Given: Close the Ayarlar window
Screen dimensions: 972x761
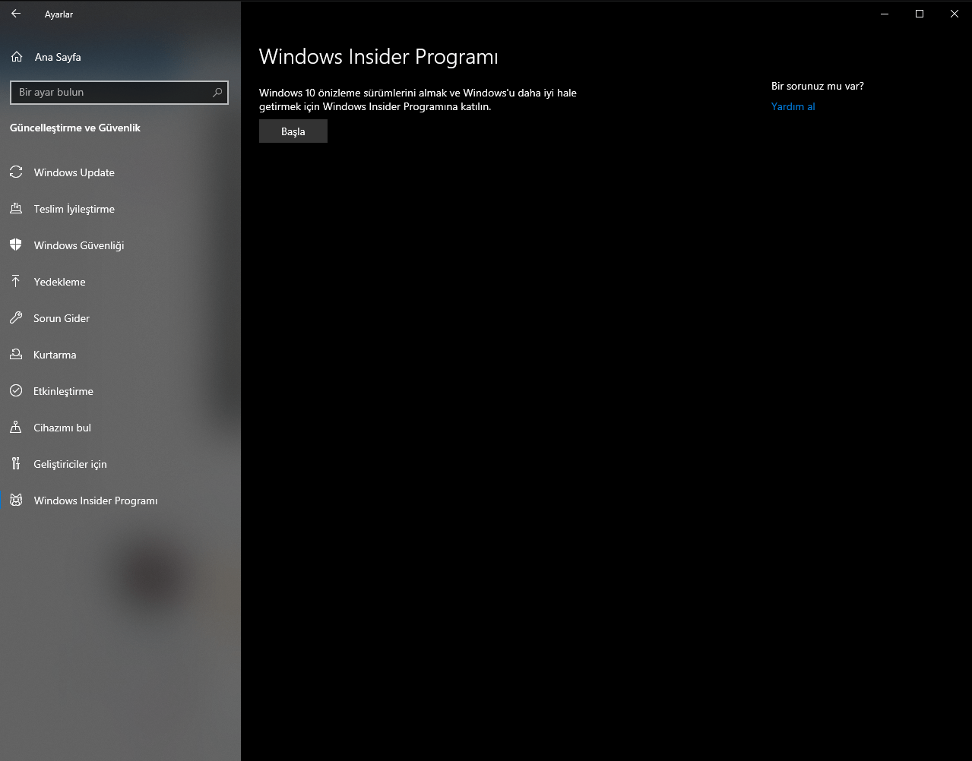Looking at the screenshot, I should 955,14.
